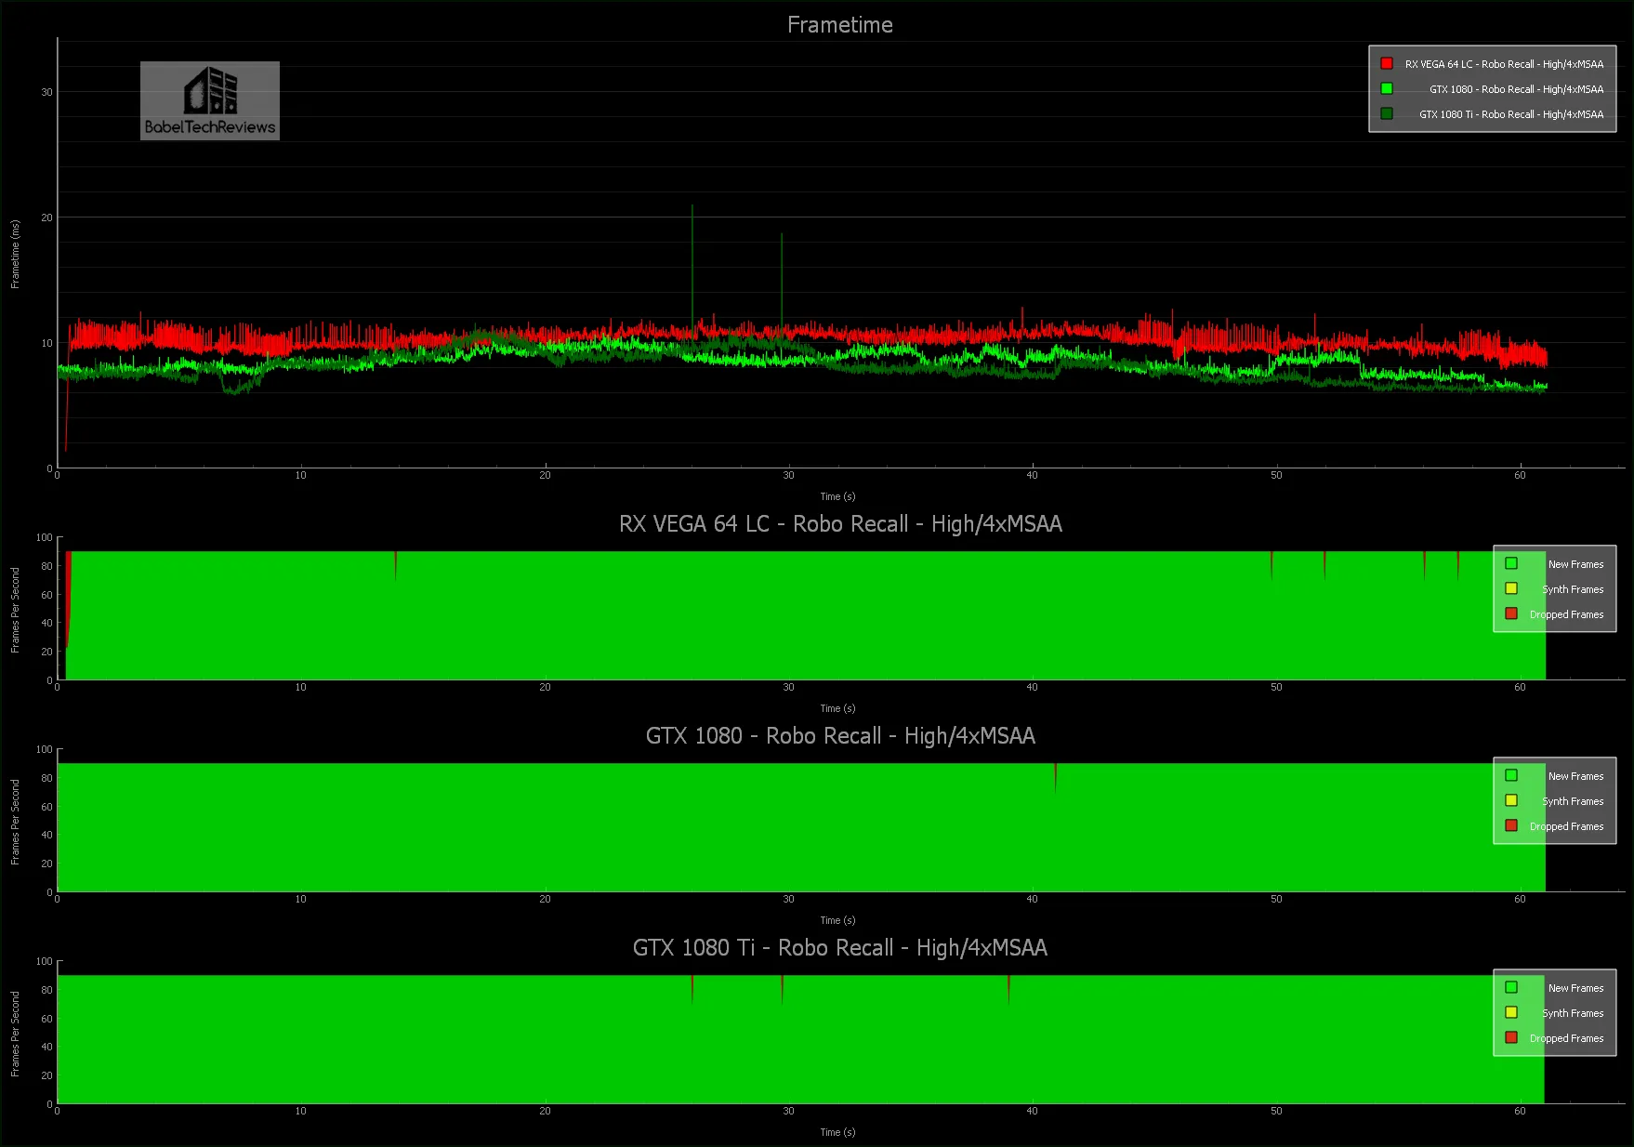
Task: Click Dropped Frames swatch in RX VEGA chart legend
Action: (1511, 613)
